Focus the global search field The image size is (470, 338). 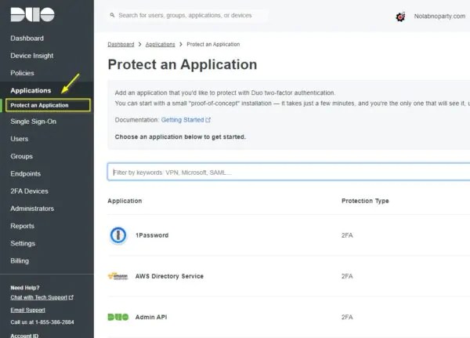tap(188, 16)
